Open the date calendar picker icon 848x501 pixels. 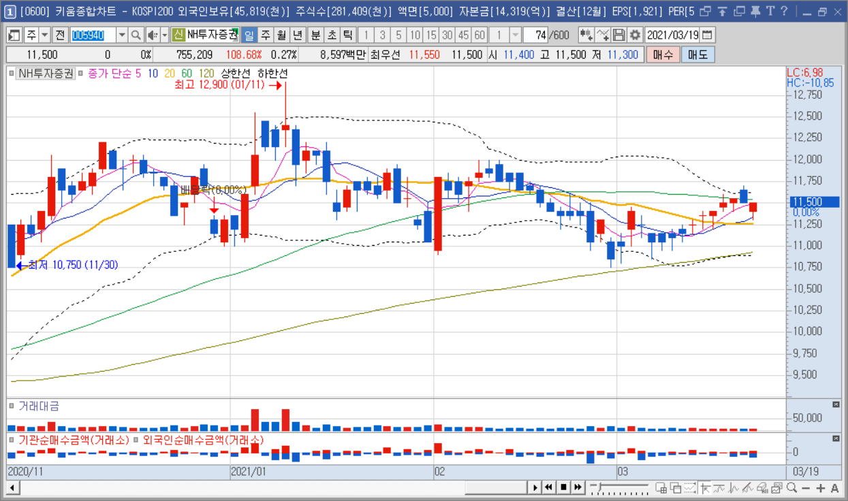click(708, 35)
